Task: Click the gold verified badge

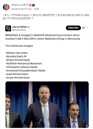Action: point(29,27)
